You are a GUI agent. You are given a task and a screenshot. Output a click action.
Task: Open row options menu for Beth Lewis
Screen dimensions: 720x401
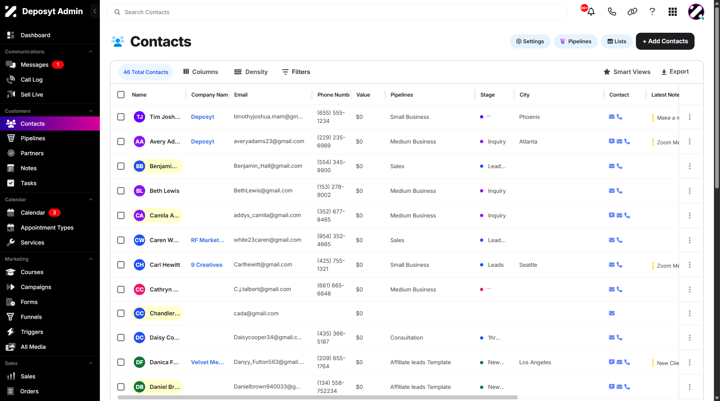pos(690,191)
